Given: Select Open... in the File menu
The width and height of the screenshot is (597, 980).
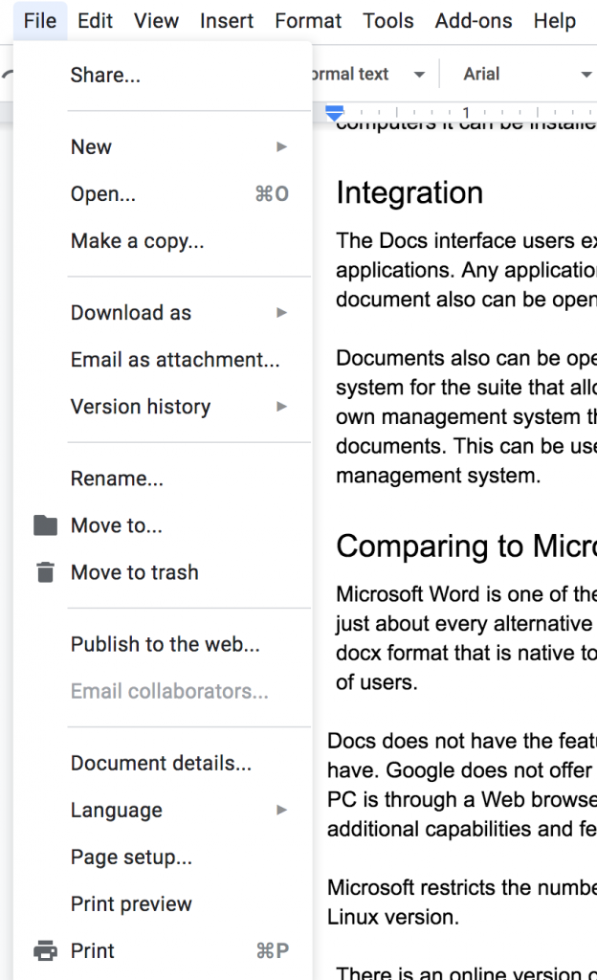Looking at the screenshot, I should (x=163, y=193).
